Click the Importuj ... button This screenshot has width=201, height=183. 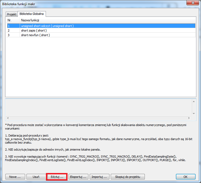pyautogui.click(x=99, y=177)
